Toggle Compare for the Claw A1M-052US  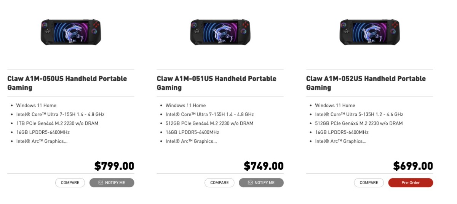[x=369, y=183]
